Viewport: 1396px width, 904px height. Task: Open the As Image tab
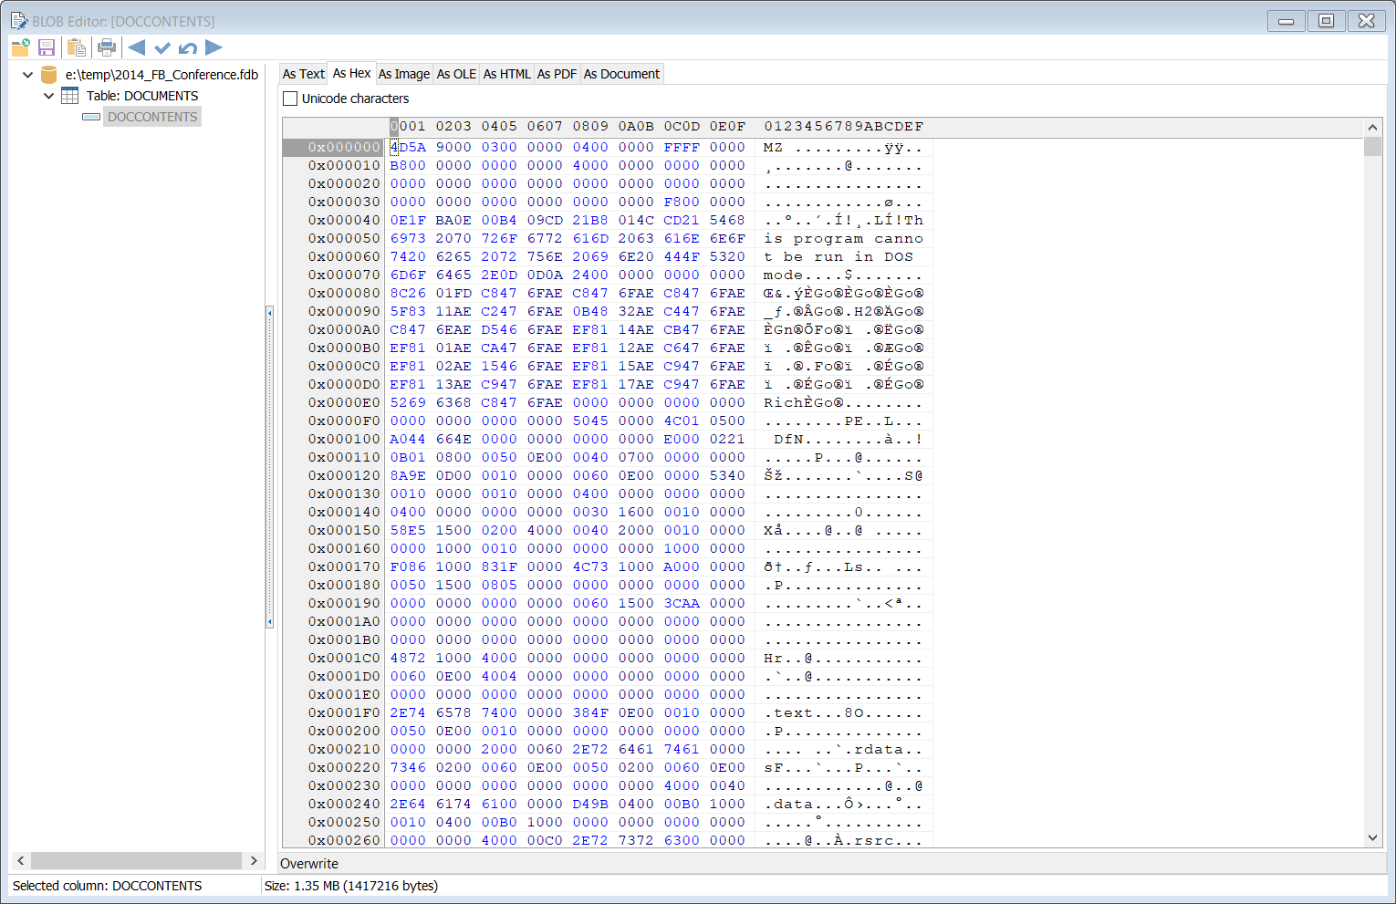(x=403, y=74)
